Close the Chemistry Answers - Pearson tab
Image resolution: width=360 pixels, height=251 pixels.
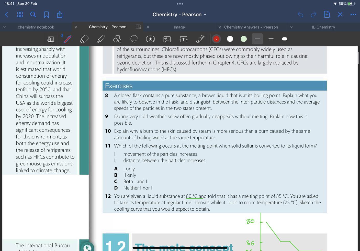(x=220, y=27)
